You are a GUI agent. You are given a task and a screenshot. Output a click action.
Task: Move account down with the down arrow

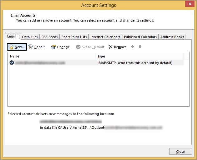140,47
